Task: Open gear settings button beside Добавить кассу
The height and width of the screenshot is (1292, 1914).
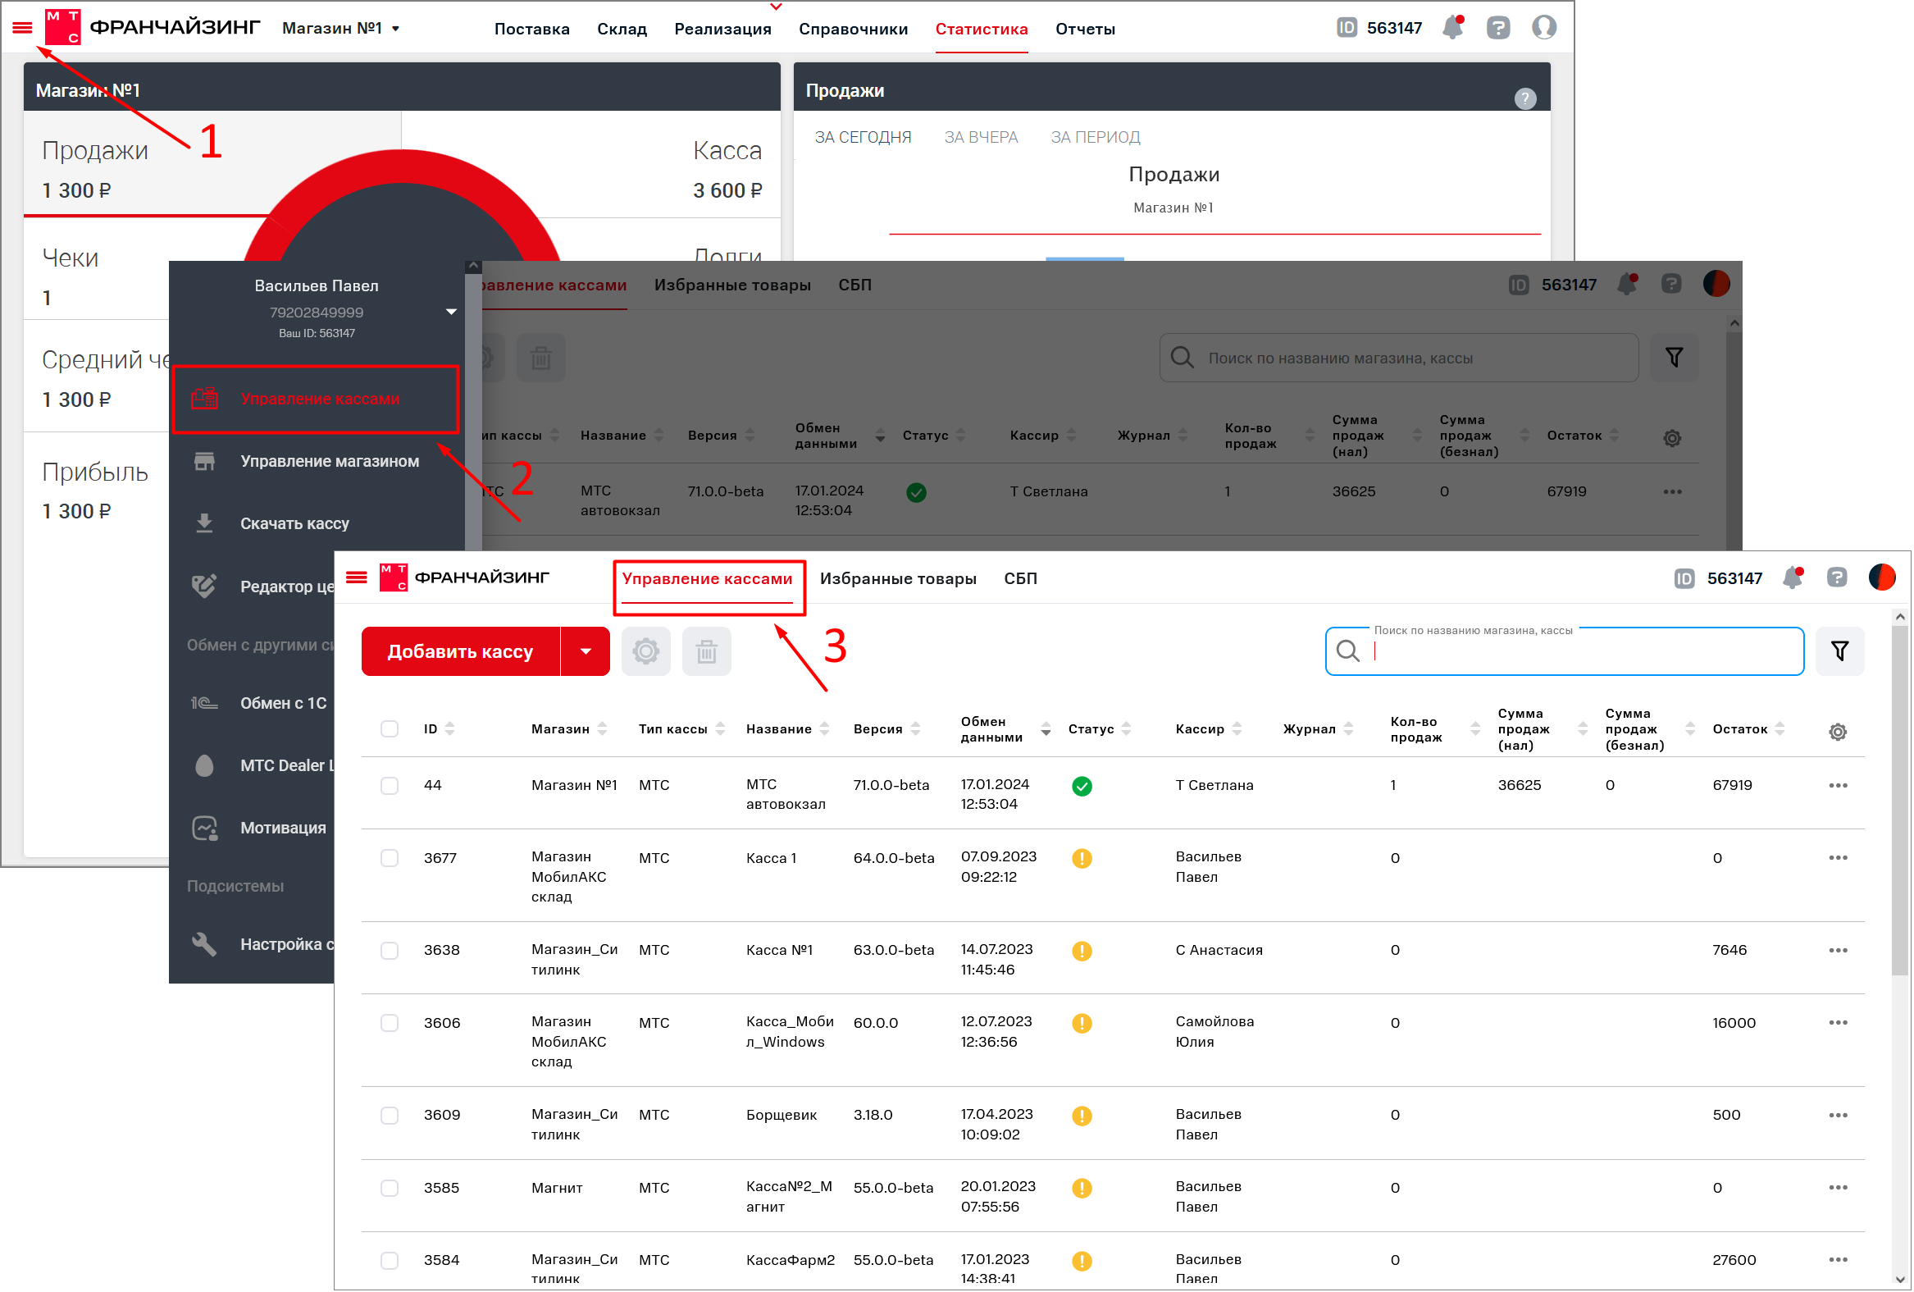Action: click(646, 653)
